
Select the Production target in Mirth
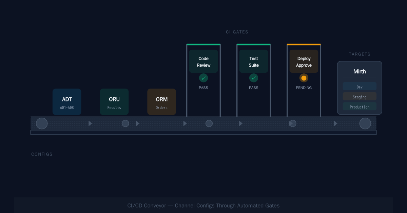point(360,106)
